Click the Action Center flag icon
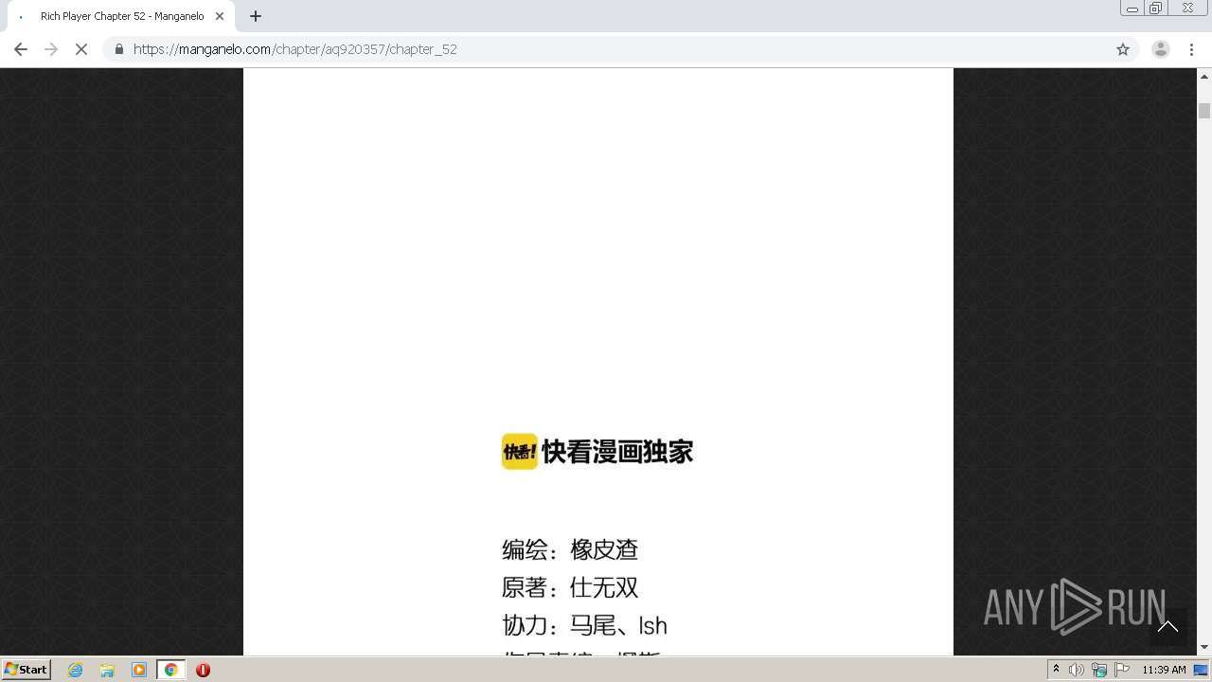The width and height of the screenshot is (1212, 682). [x=1122, y=670]
